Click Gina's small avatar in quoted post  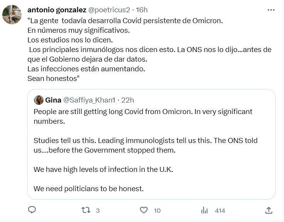click(39, 100)
